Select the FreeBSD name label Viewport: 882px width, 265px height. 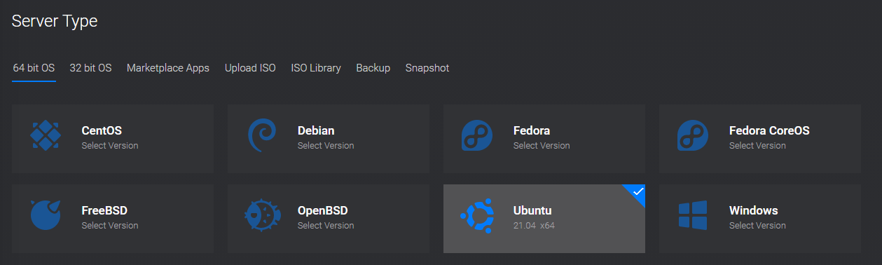click(x=104, y=210)
